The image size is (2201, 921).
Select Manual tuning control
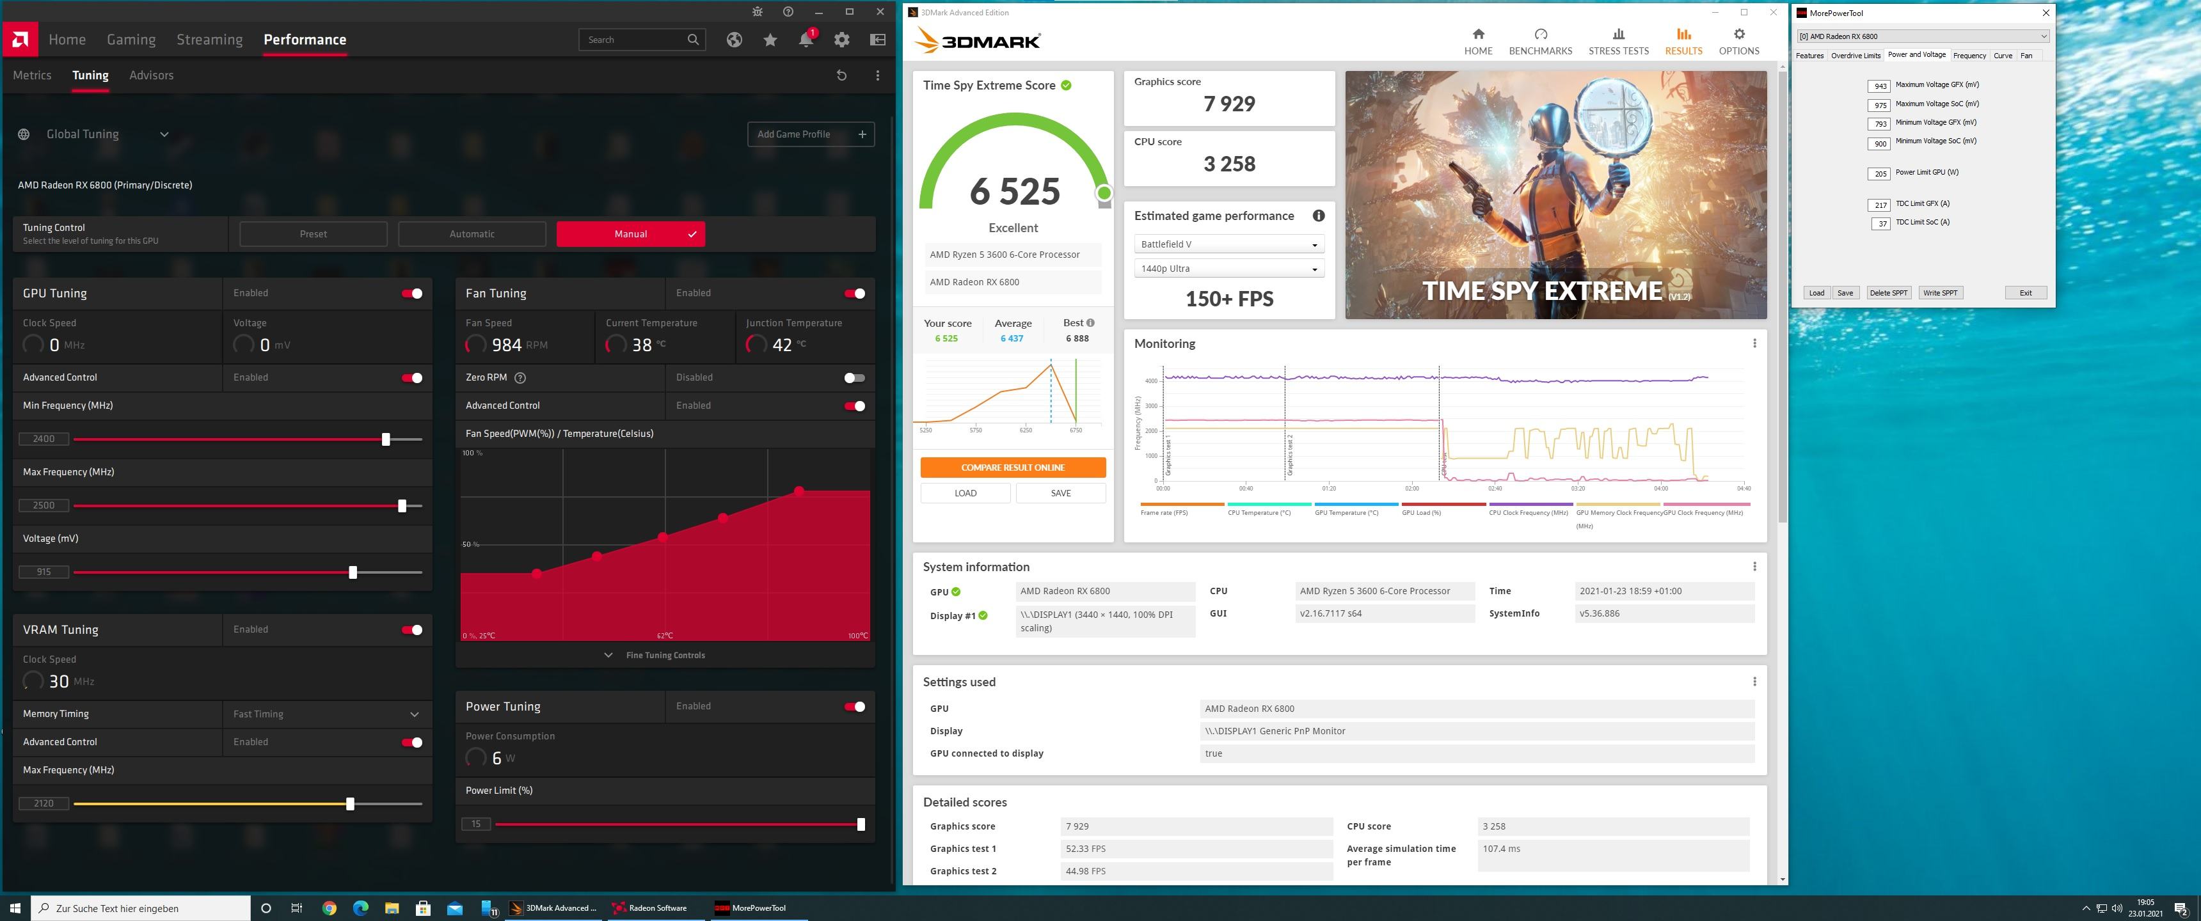(x=631, y=234)
